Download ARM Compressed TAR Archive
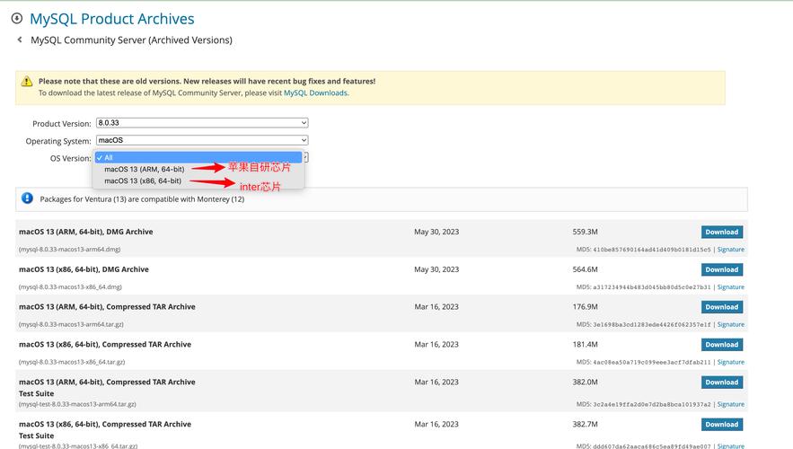Viewport: 793px width, 449px height. click(x=721, y=307)
